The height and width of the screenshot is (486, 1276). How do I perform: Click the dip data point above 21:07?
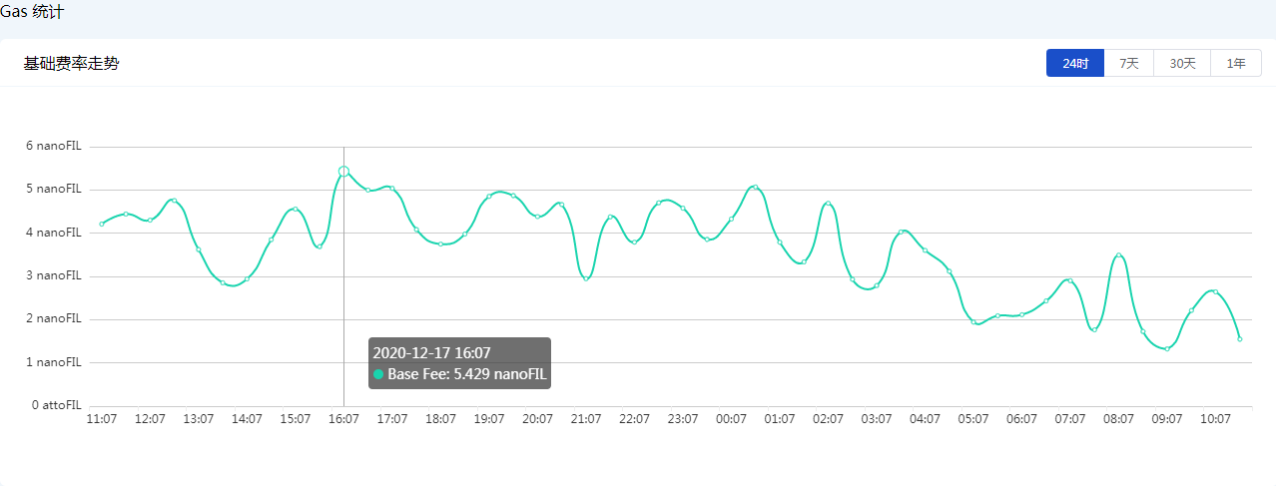click(586, 278)
